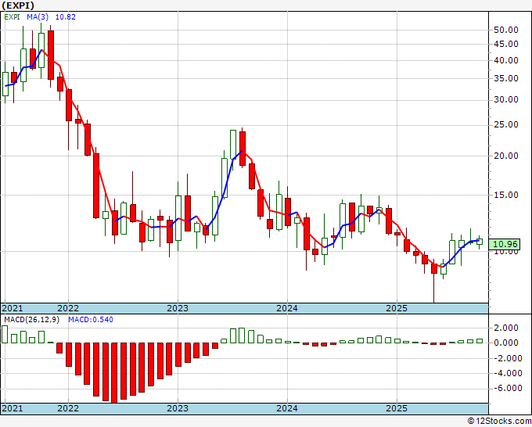The image size is (532, 427).
Task: Click the MACD(26,12,9) indicator label
Action: pos(31,320)
